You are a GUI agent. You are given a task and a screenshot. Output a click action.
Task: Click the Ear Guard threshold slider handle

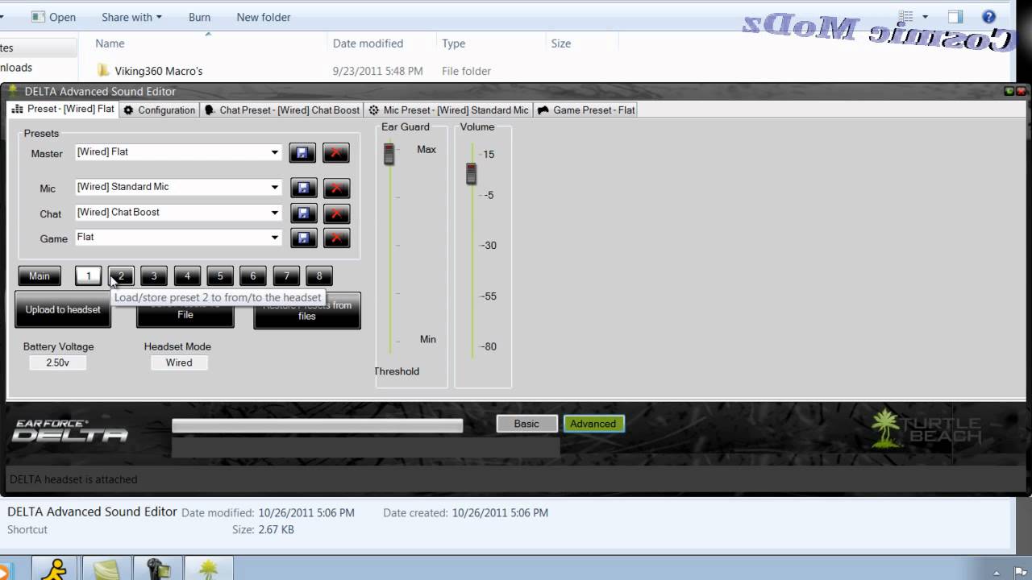[389, 153]
